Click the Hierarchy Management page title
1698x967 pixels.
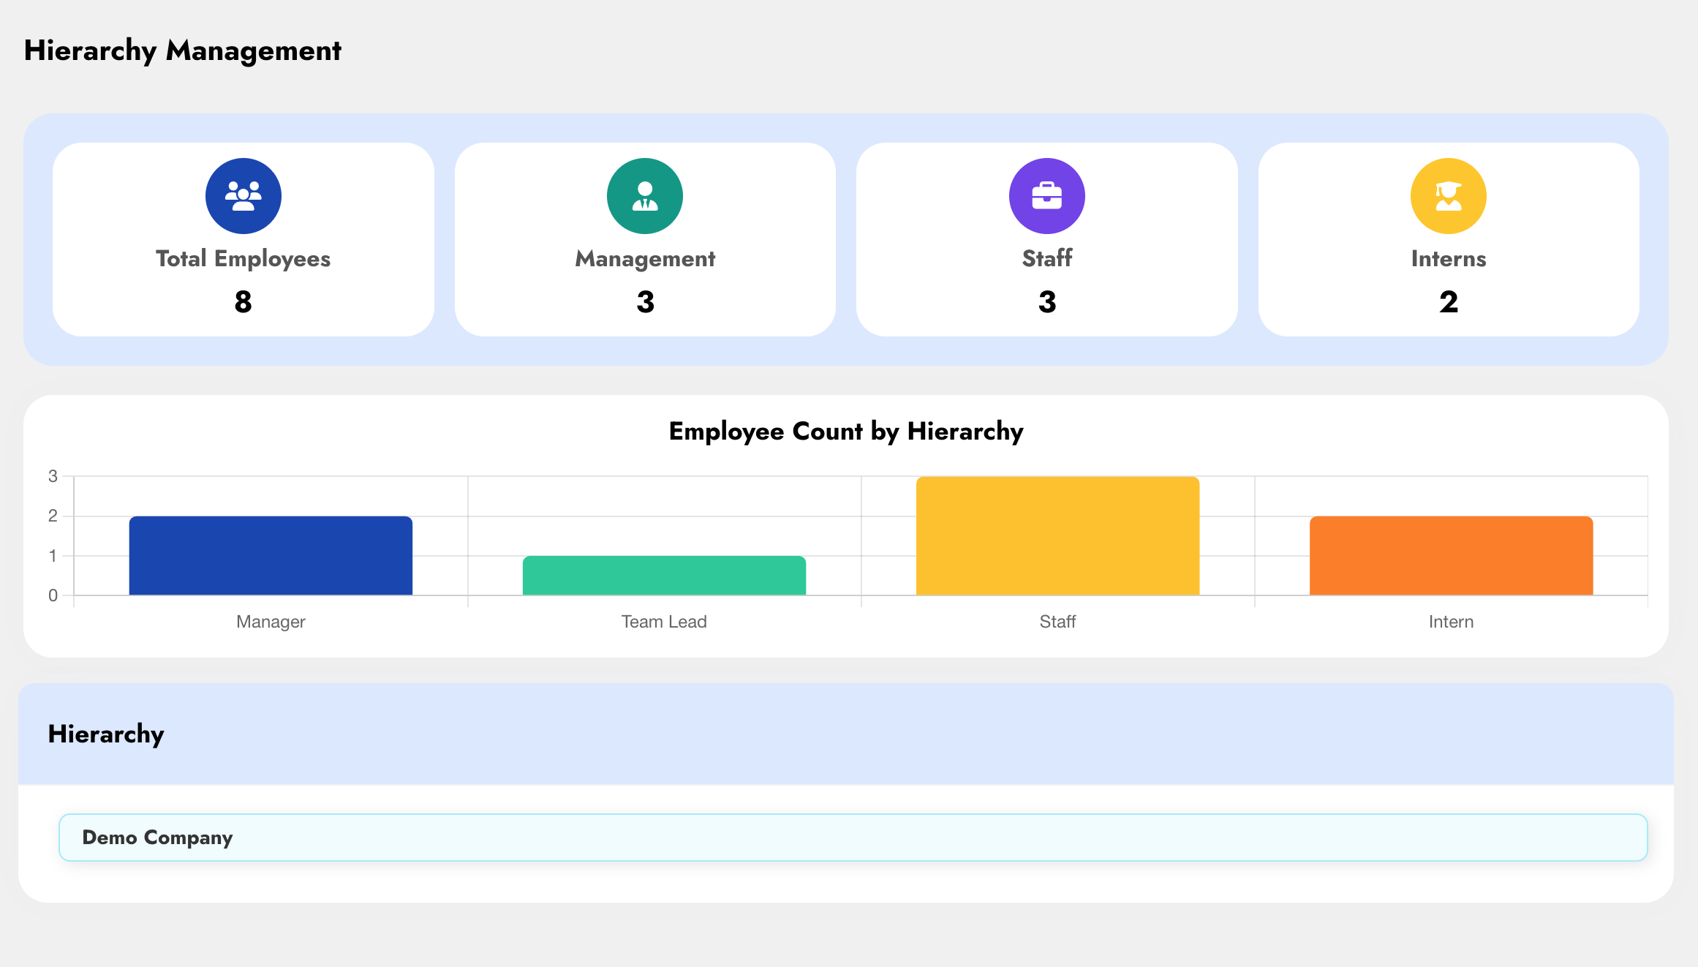pos(182,50)
